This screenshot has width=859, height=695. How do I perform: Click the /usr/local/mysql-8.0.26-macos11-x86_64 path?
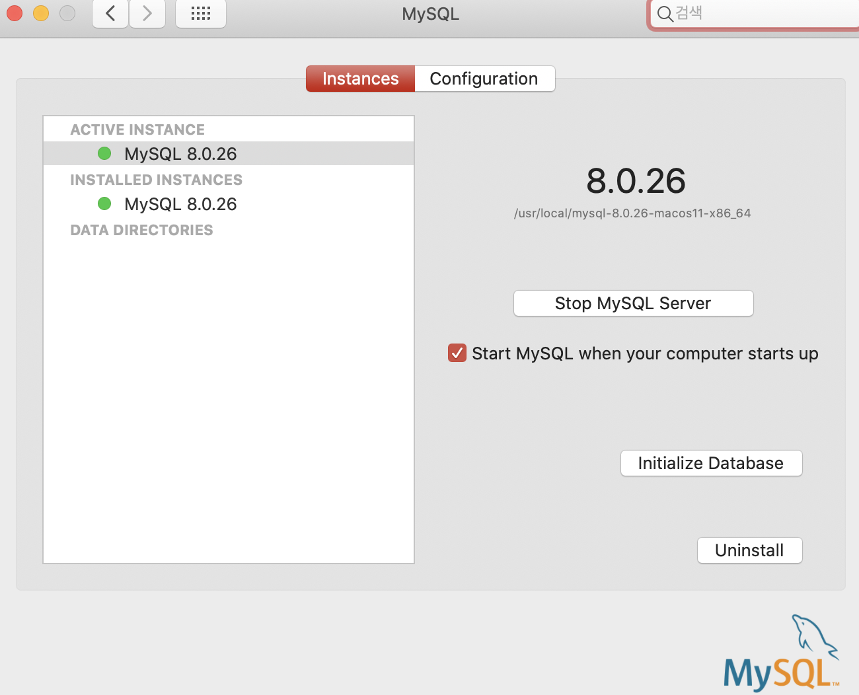[x=632, y=213]
